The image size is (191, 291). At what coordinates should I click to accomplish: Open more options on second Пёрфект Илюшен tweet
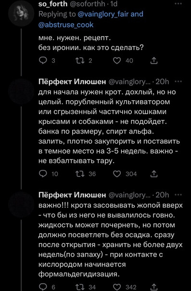pyautogui.click(x=178, y=195)
